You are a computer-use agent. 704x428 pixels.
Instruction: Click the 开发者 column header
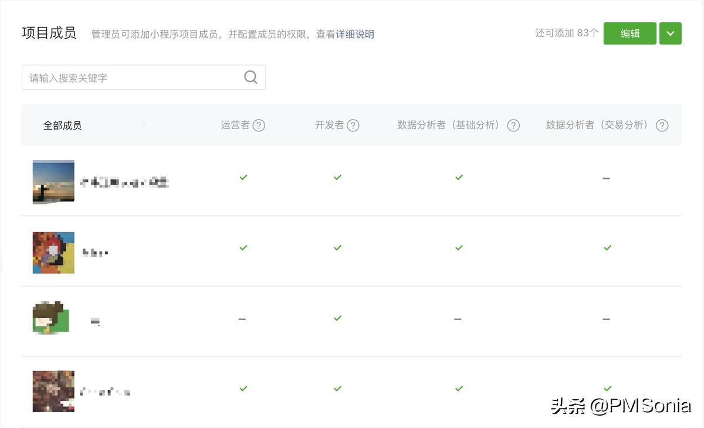(329, 125)
